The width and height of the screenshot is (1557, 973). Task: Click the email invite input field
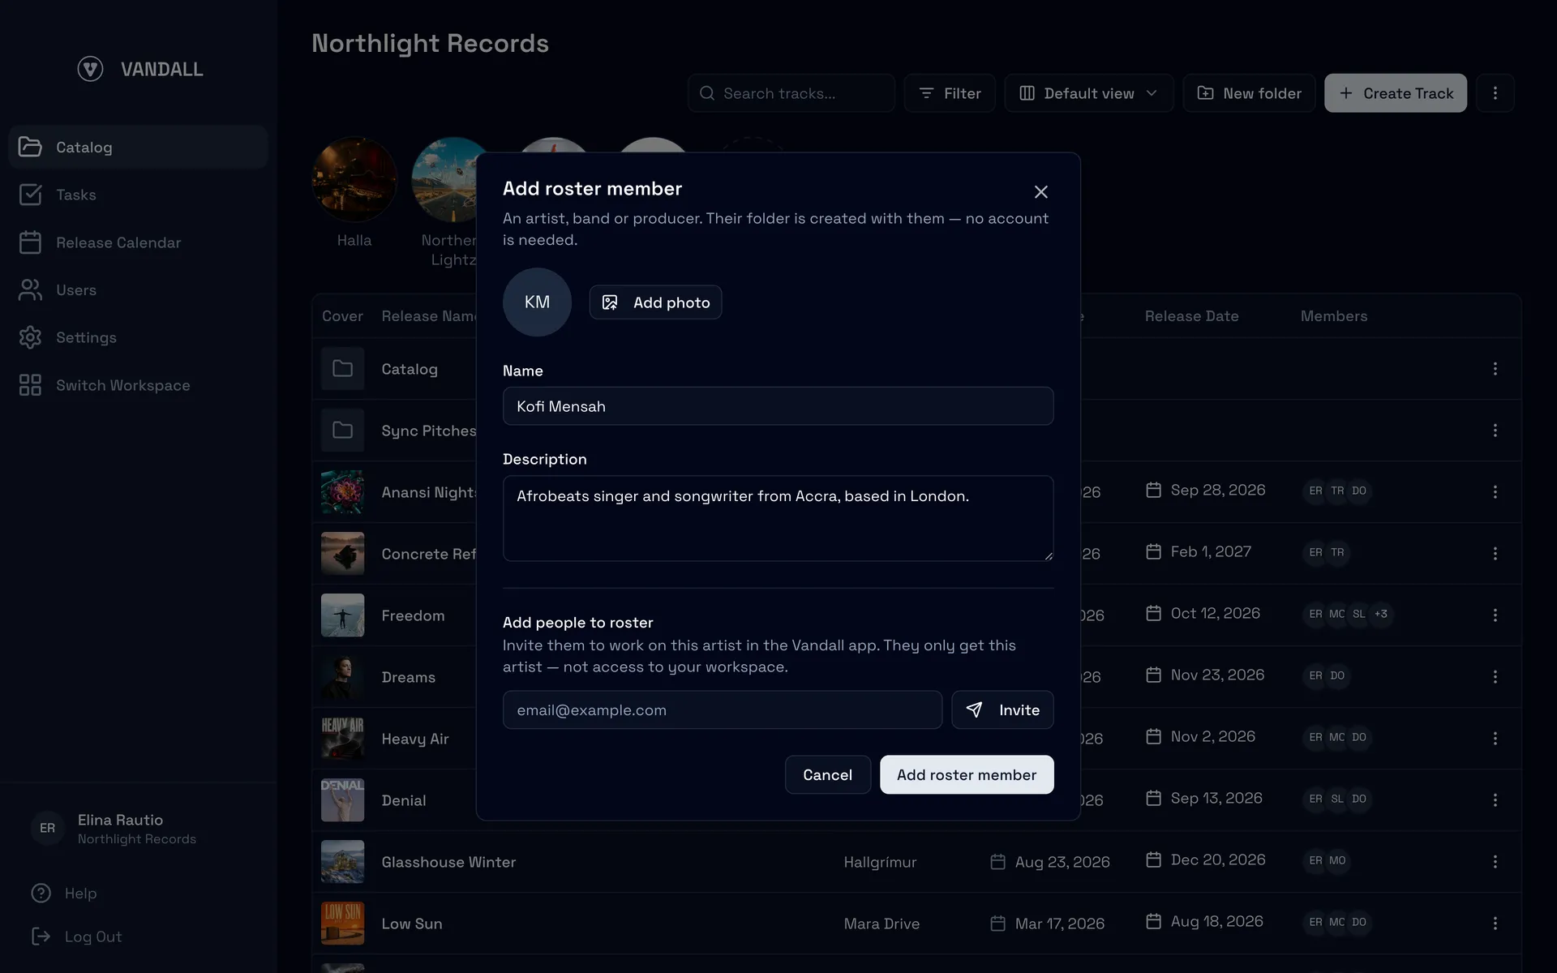point(723,710)
